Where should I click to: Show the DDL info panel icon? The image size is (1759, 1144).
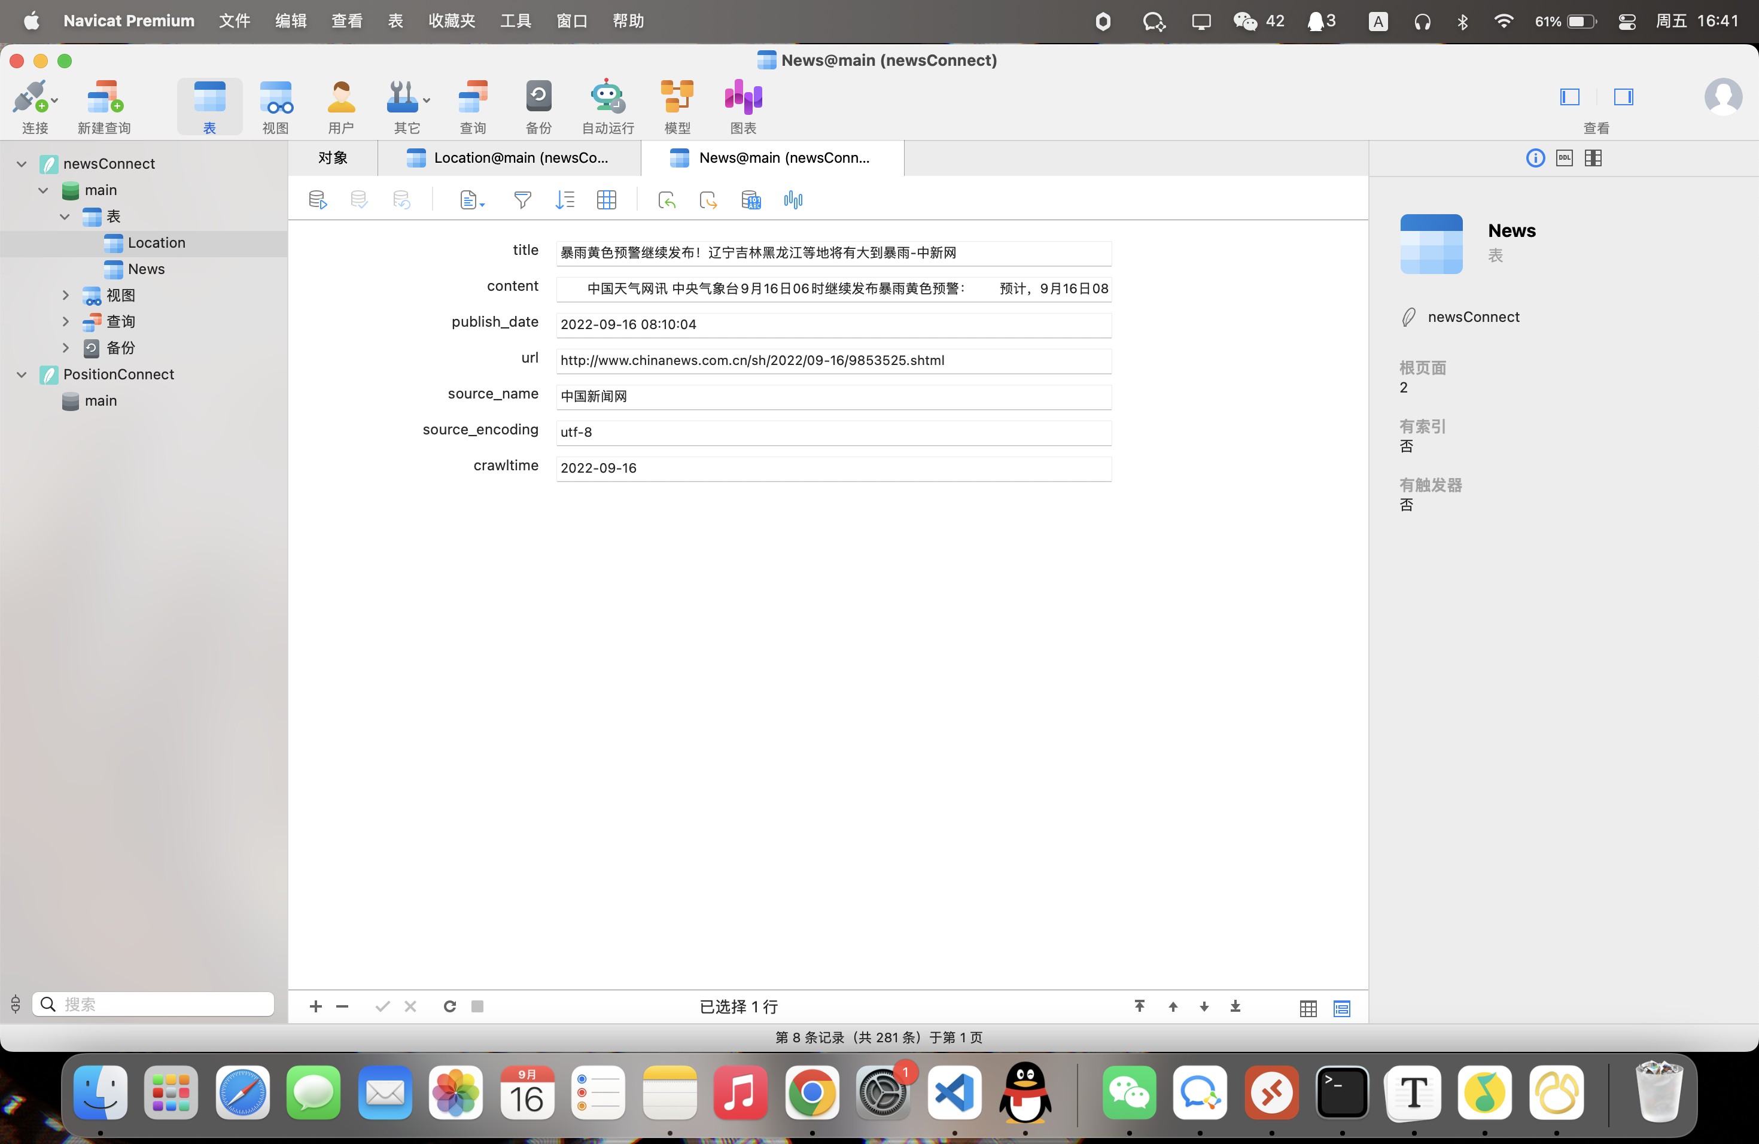point(1564,157)
